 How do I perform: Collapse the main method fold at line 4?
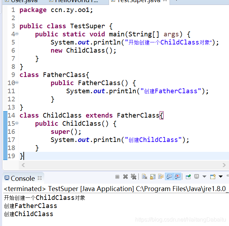(17, 34)
